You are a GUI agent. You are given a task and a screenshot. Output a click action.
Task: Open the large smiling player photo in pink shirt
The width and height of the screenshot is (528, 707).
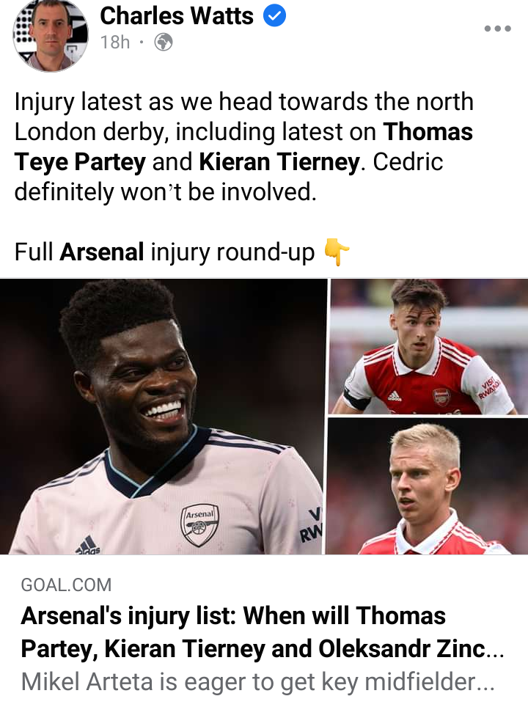[163, 417]
